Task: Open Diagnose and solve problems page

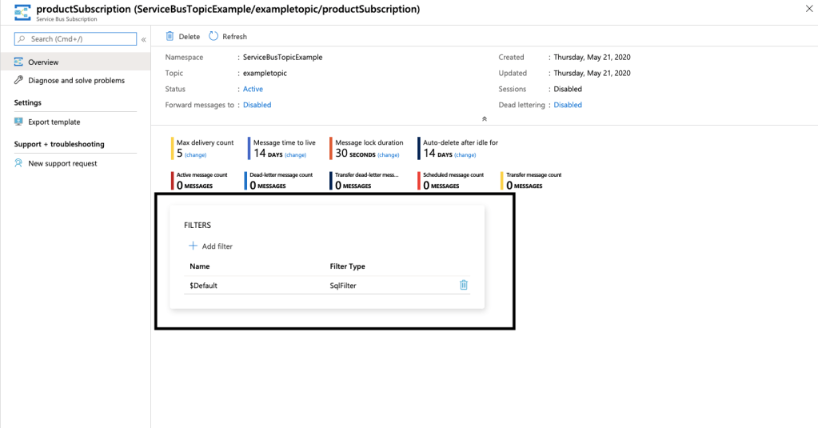Action: pos(76,81)
